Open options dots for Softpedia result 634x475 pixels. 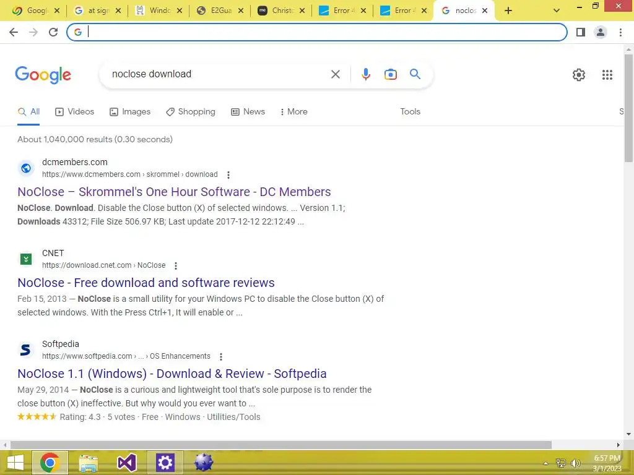point(221,357)
